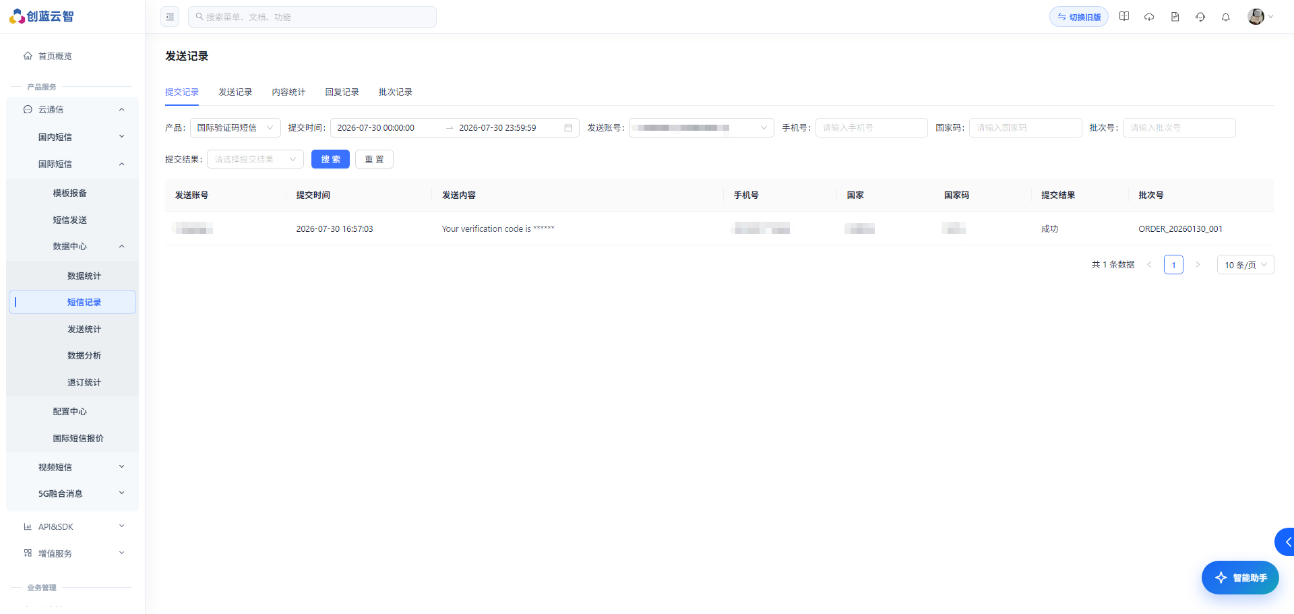Screen dimensions: 1294x614
Task: Click the 手机号 input field
Action: point(871,128)
